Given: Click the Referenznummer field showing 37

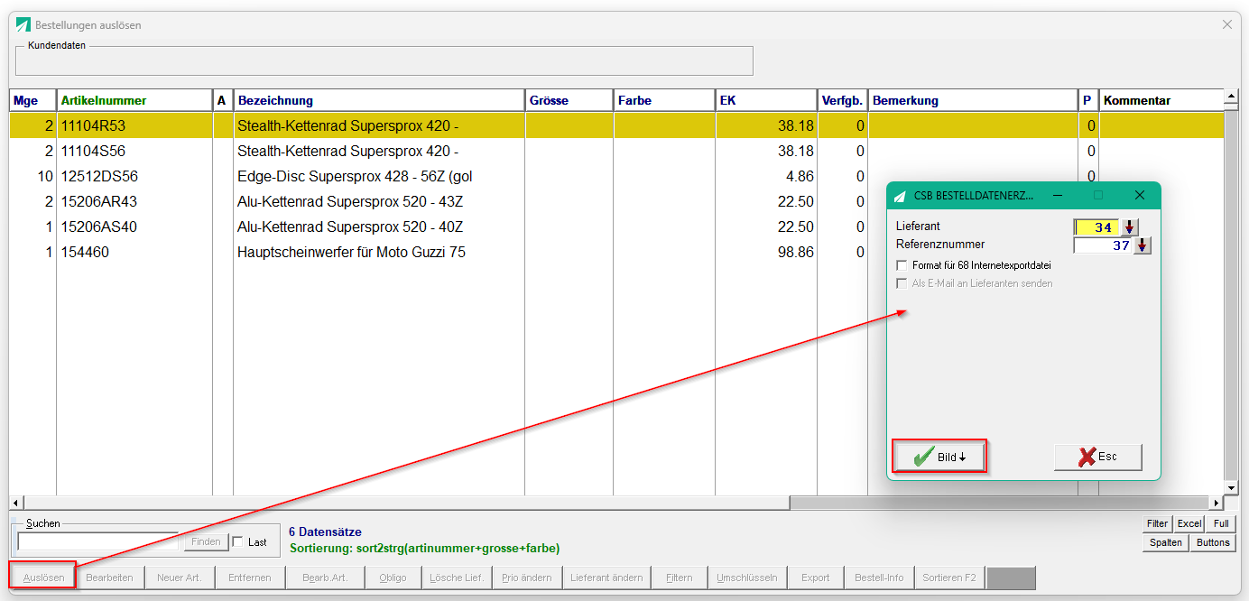Looking at the screenshot, I should click(x=1103, y=245).
